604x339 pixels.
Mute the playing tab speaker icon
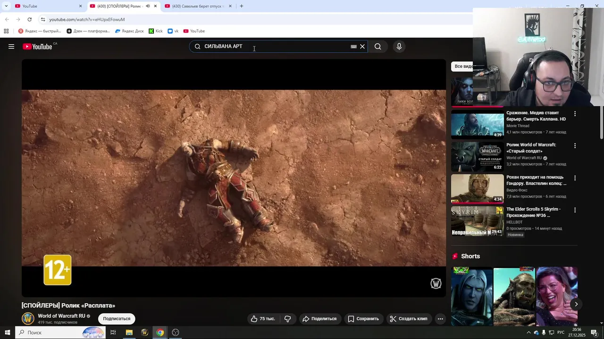[148, 6]
